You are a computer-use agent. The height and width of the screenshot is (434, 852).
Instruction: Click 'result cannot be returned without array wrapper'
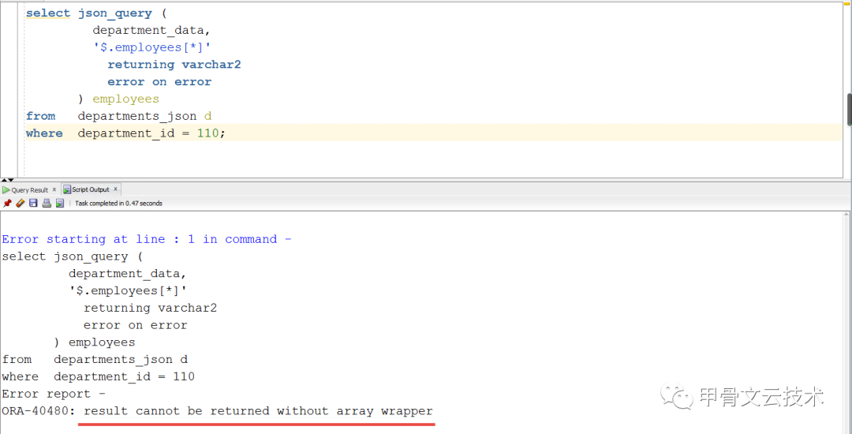point(258,411)
